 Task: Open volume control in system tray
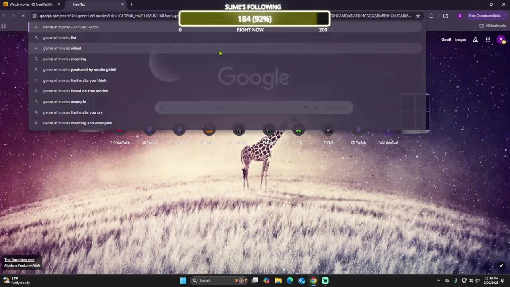pos(471,281)
